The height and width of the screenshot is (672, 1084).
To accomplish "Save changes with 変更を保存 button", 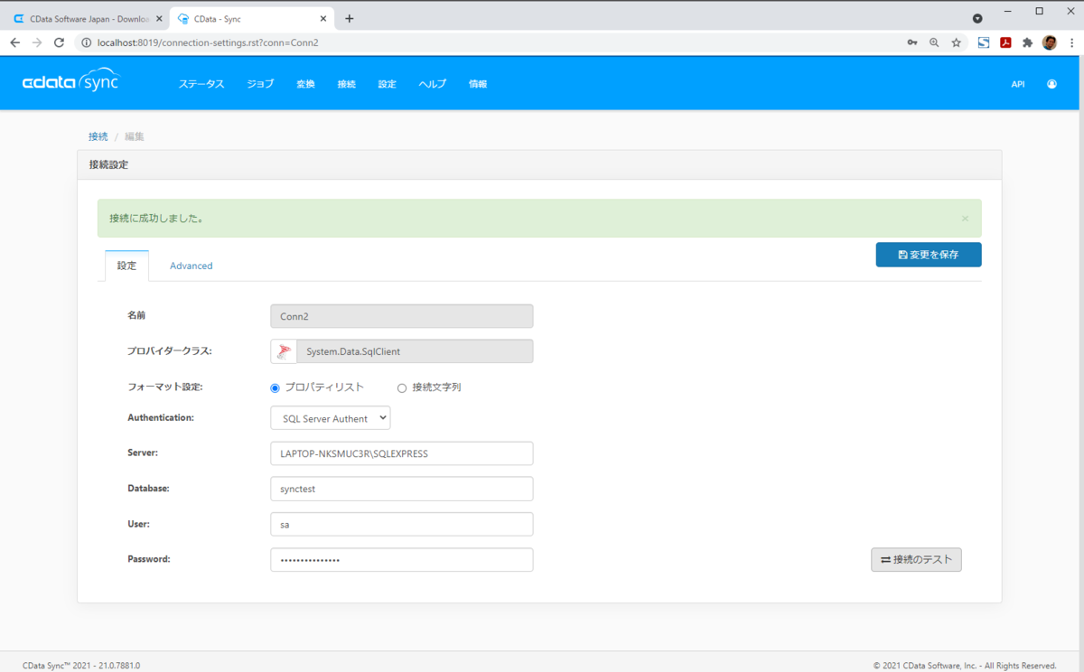I will coord(929,255).
